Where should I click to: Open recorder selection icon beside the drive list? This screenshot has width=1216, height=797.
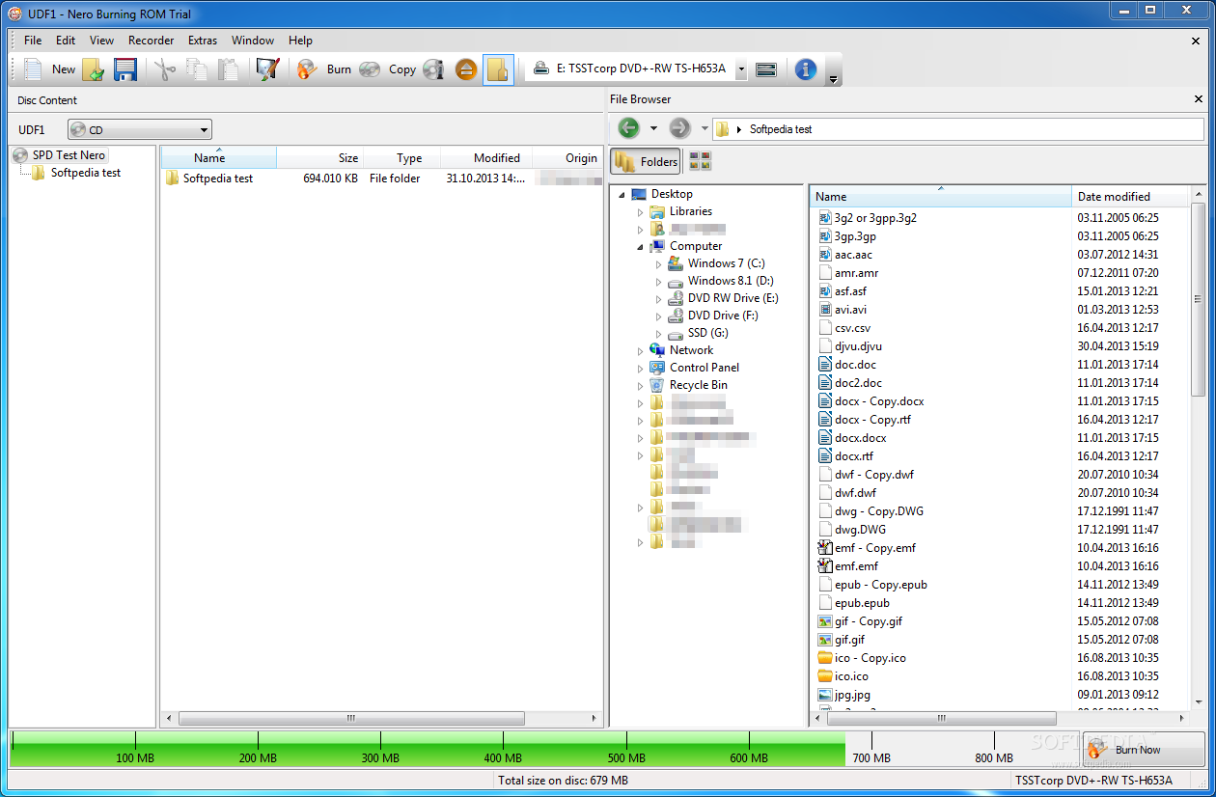(x=767, y=69)
